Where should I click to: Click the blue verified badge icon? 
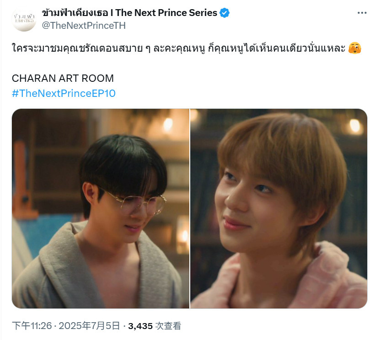click(225, 13)
